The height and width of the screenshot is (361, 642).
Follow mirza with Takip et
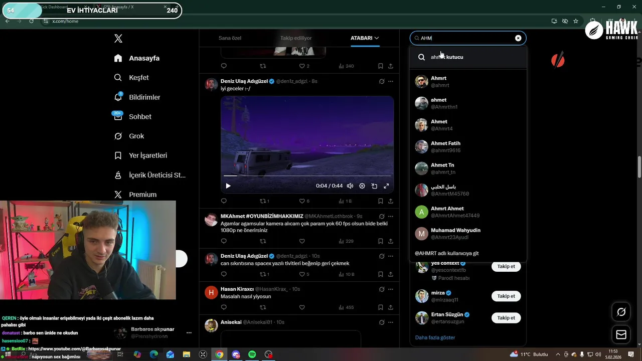click(x=506, y=296)
